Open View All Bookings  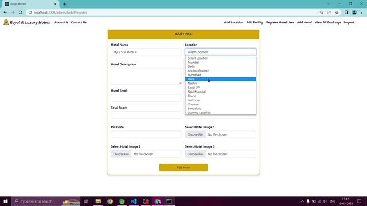(x=327, y=22)
